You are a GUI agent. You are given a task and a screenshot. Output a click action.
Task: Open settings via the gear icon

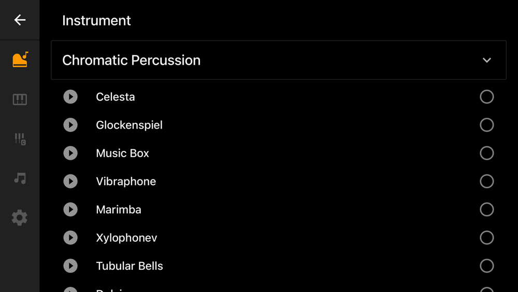click(20, 217)
